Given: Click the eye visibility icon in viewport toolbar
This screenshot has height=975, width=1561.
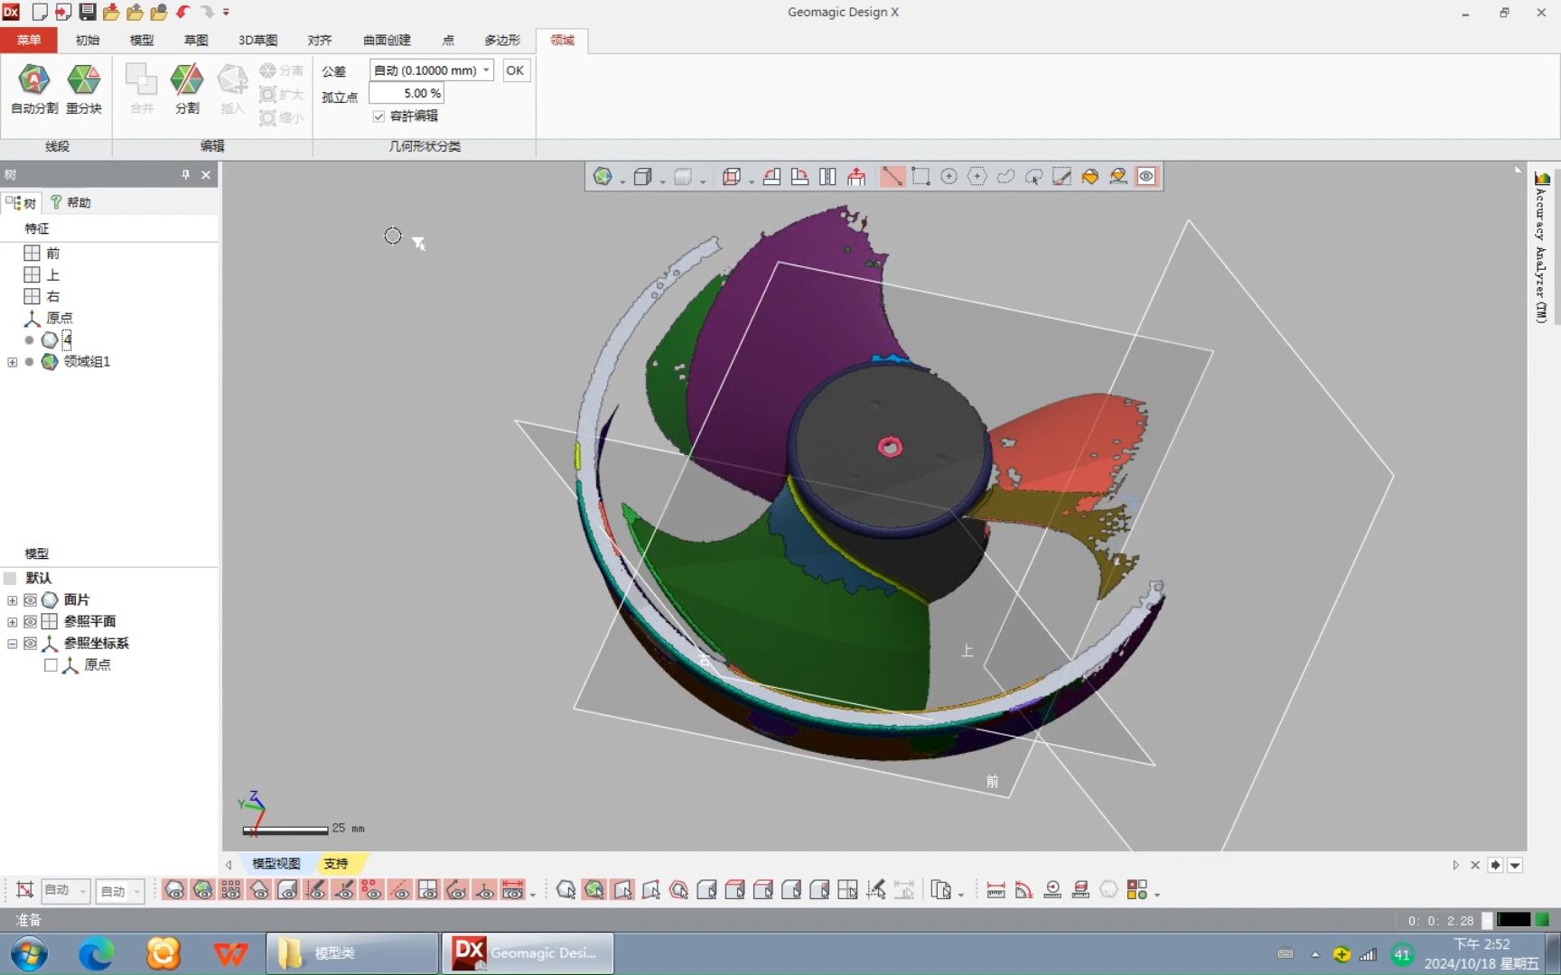Looking at the screenshot, I should click(x=1146, y=176).
